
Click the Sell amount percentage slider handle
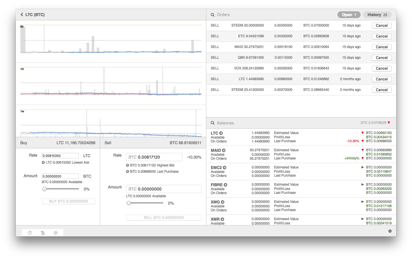point(129,203)
